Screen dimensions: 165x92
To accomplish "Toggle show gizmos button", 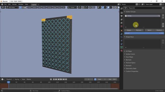I will tap(103, 7).
